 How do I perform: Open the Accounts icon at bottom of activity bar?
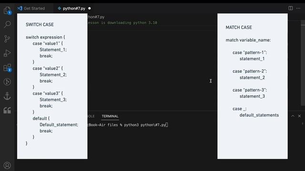[x=8, y=165]
